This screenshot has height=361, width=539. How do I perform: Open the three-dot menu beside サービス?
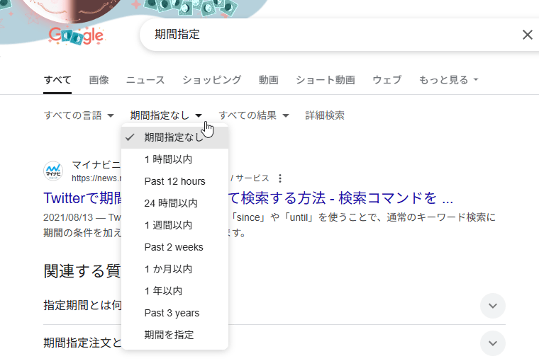(280, 178)
